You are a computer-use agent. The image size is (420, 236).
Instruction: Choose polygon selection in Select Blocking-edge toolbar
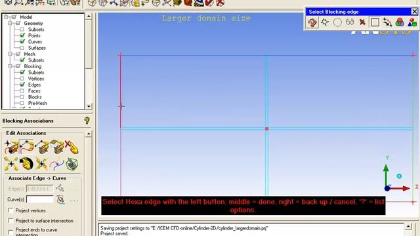(325, 22)
